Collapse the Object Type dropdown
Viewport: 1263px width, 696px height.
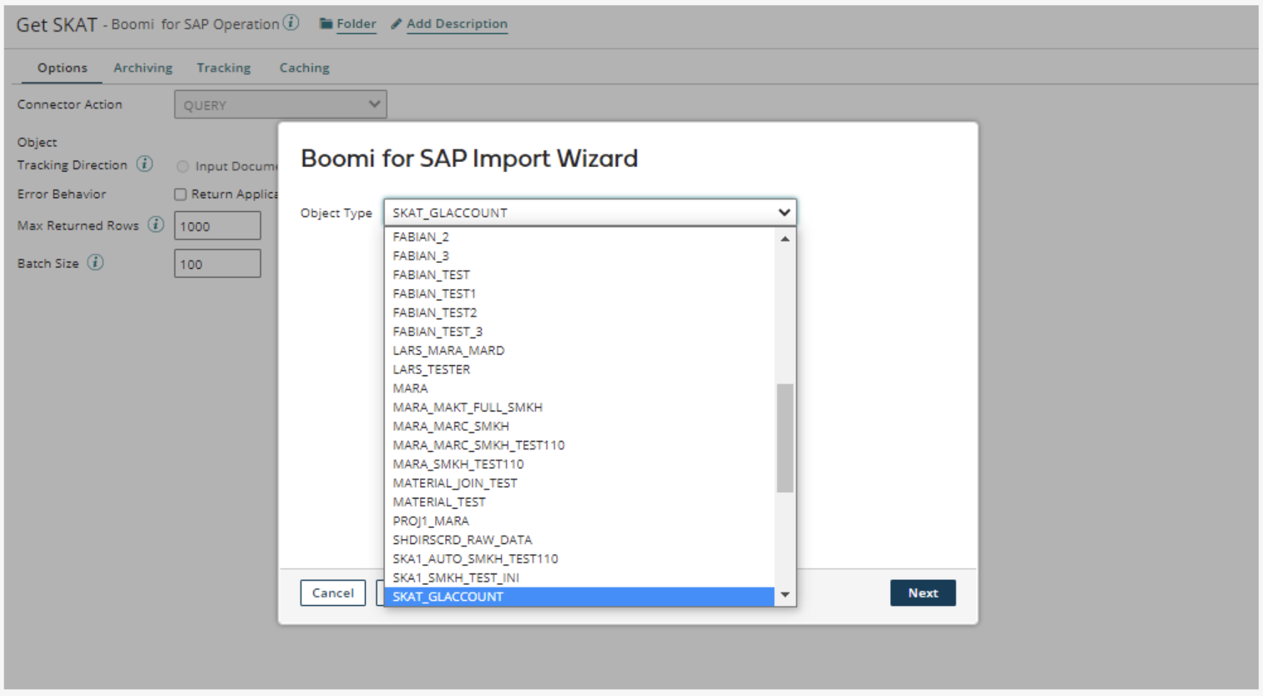pos(783,212)
